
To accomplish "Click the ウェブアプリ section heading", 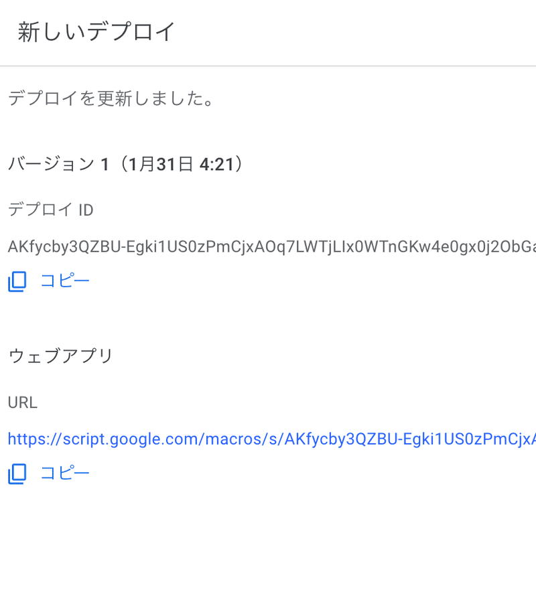I will click(x=61, y=356).
